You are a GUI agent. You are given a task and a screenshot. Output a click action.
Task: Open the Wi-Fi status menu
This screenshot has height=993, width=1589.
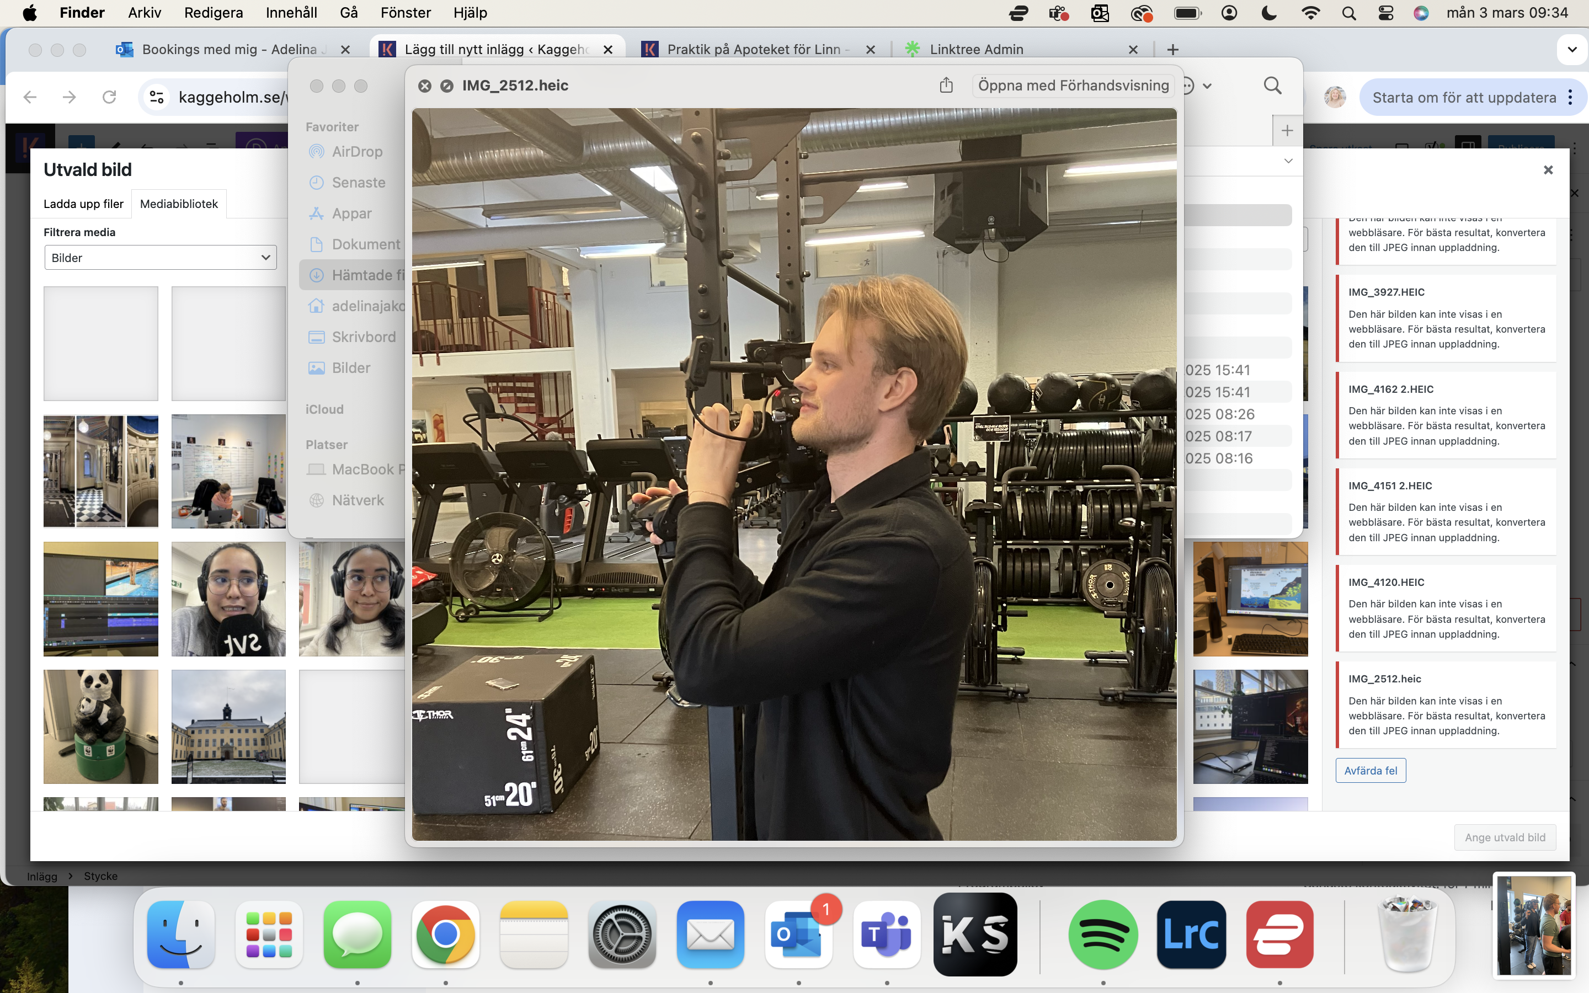click(1310, 13)
